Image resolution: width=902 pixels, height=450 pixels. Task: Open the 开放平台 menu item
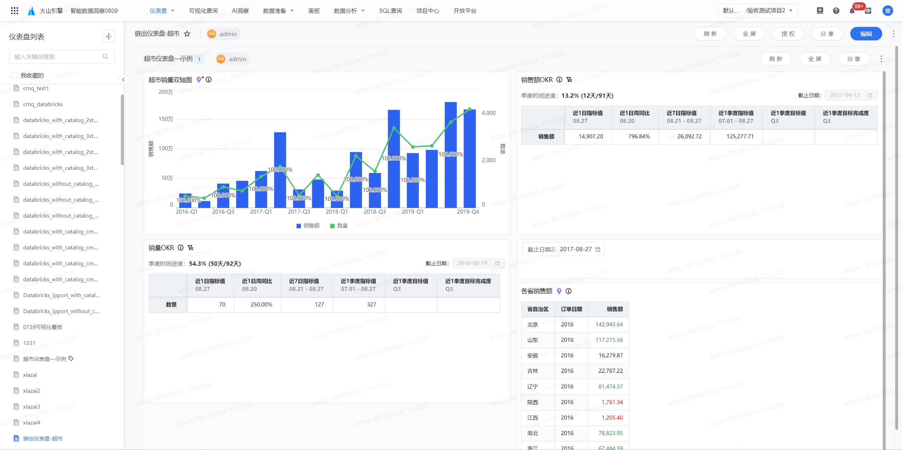pyautogui.click(x=465, y=11)
